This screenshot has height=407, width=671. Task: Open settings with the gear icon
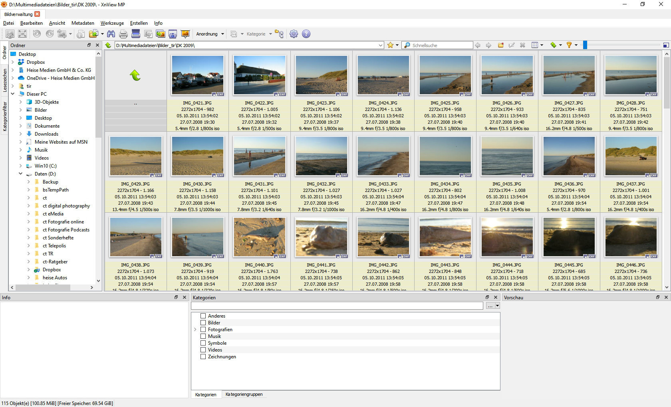(x=294, y=34)
